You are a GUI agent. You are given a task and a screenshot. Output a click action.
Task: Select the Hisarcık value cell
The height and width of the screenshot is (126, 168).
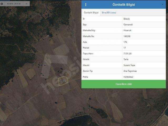click(144, 30)
